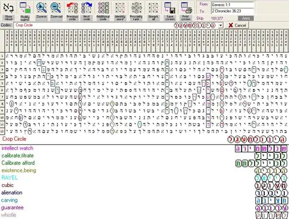This screenshot has width=289, height=219.
Task: Click the Hebrew letters for cubic
Action: pyautogui.click(x=272, y=185)
